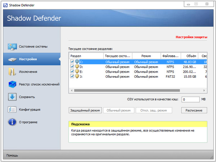This screenshot has height=162, width=216.
Task: Toggle the checkbox for drive J:
Action: (72, 76)
